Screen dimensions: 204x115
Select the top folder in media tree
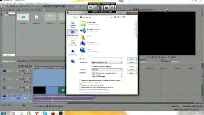(10, 13)
